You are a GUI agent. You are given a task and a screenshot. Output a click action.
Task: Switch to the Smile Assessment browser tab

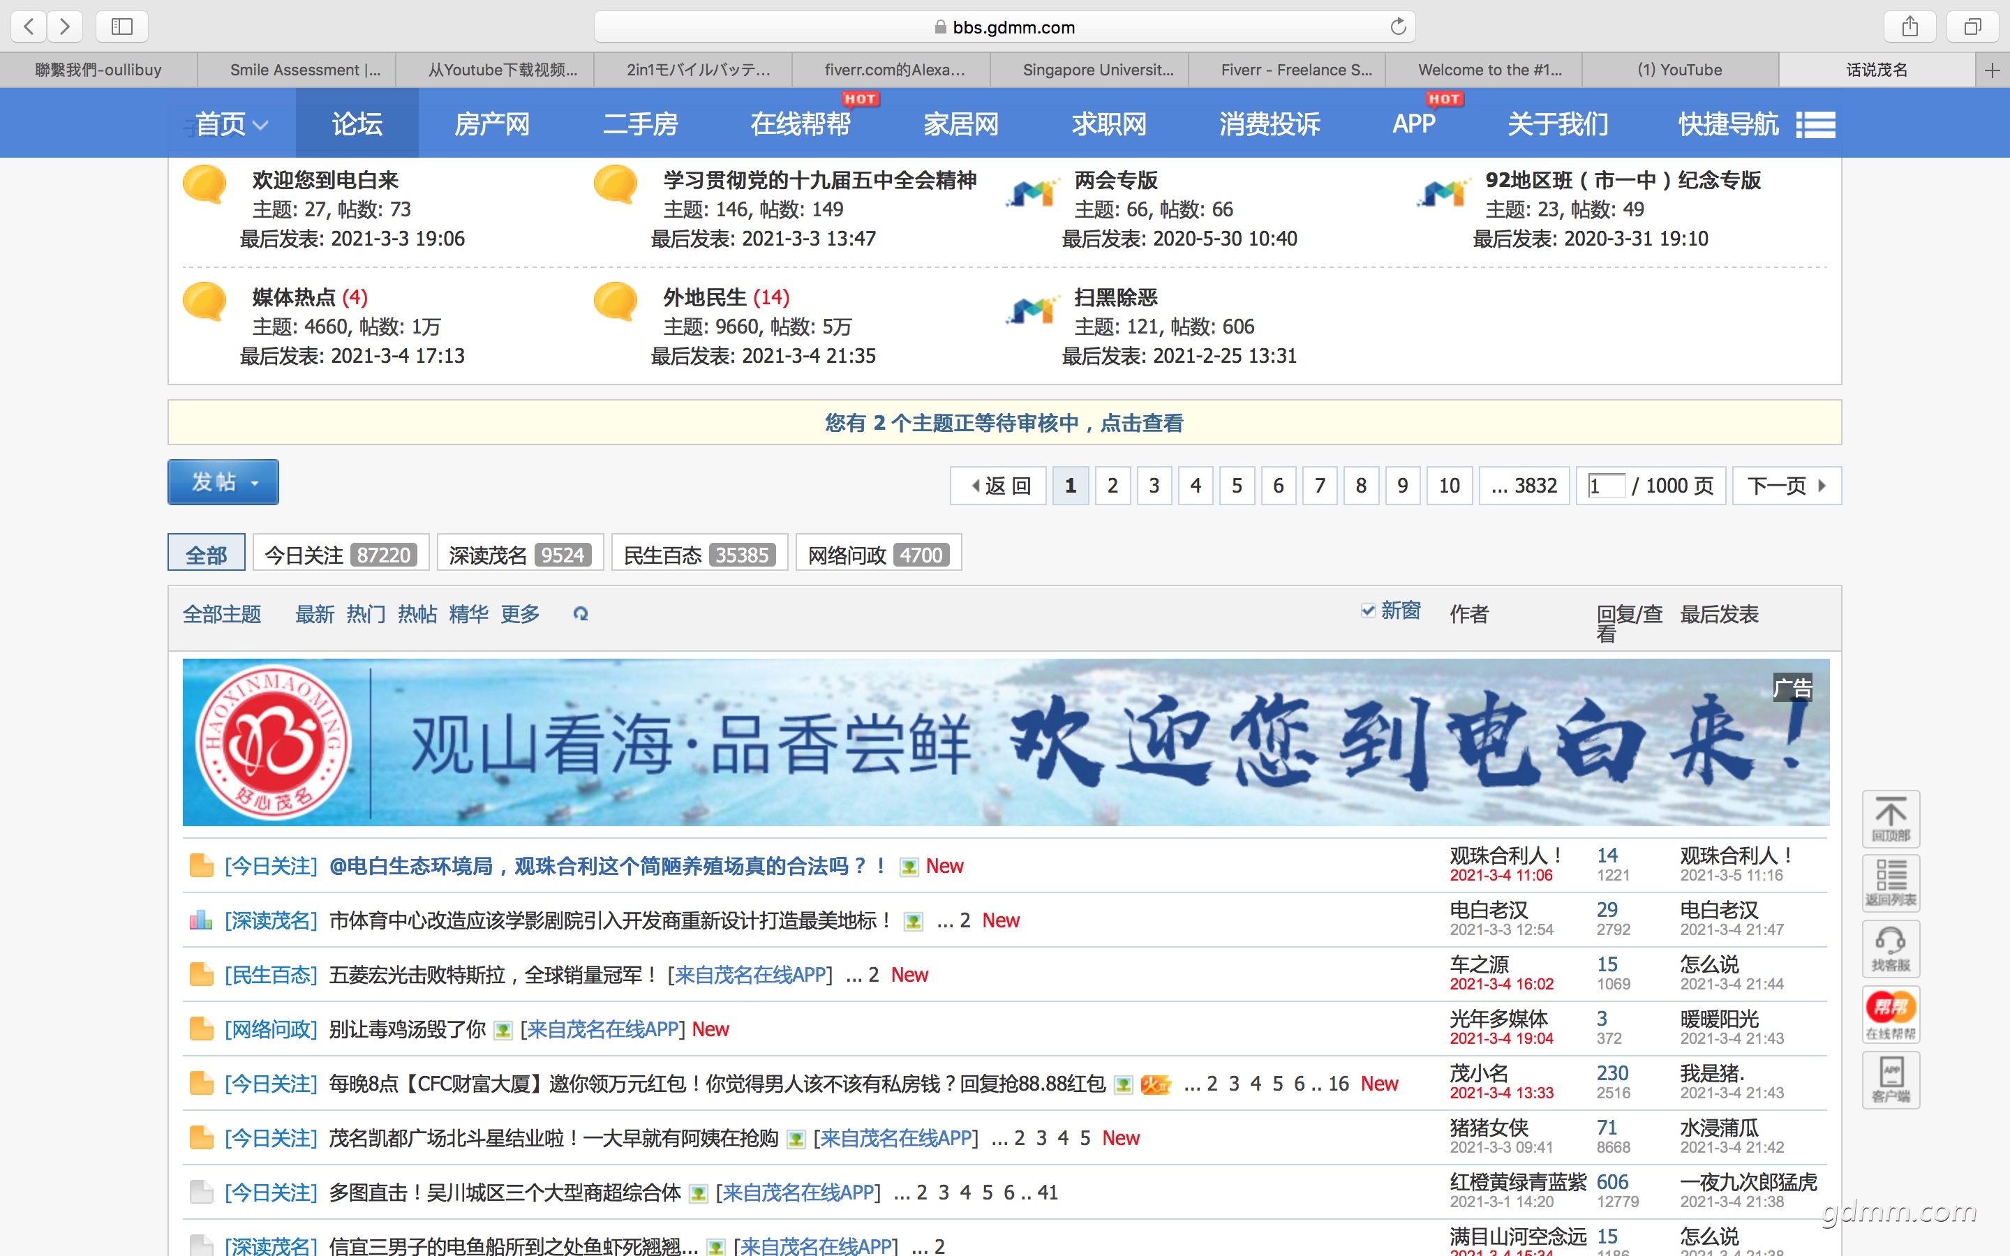click(x=297, y=70)
